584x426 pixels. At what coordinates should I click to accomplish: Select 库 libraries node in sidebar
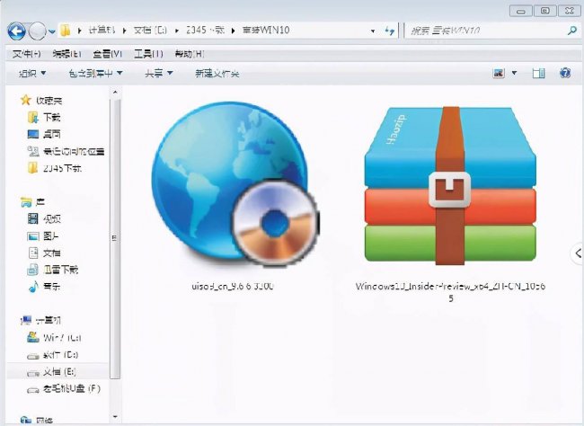pos(32,202)
